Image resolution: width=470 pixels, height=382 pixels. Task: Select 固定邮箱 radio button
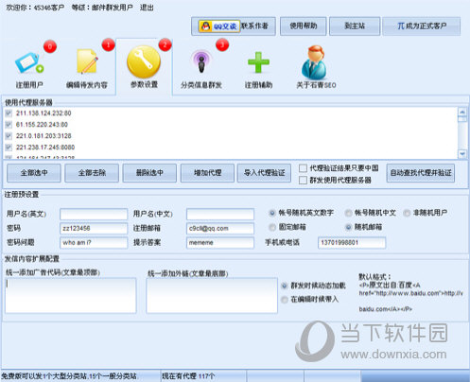[272, 227]
